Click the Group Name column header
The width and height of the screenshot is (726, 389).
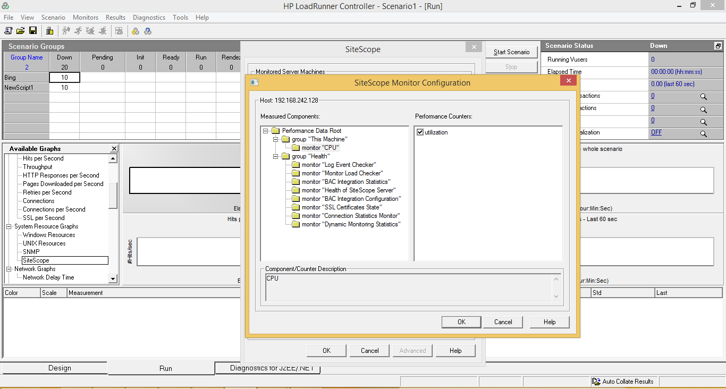click(x=27, y=62)
